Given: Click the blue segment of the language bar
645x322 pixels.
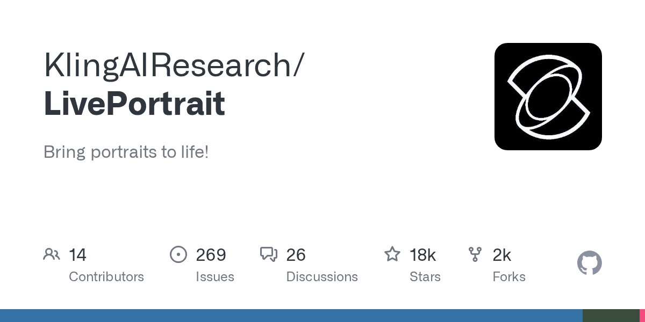Looking at the screenshot, I should (290, 316).
